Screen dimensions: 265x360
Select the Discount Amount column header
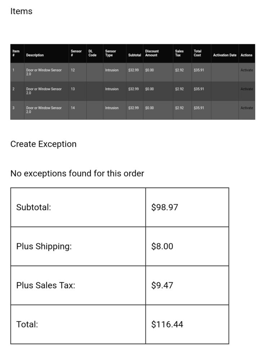152,53
